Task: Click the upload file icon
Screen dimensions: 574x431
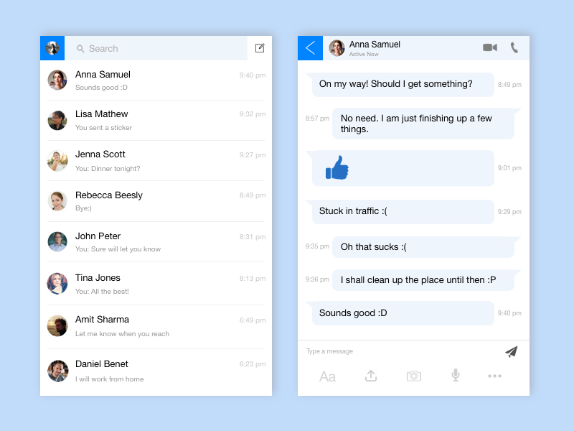Action: [371, 376]
